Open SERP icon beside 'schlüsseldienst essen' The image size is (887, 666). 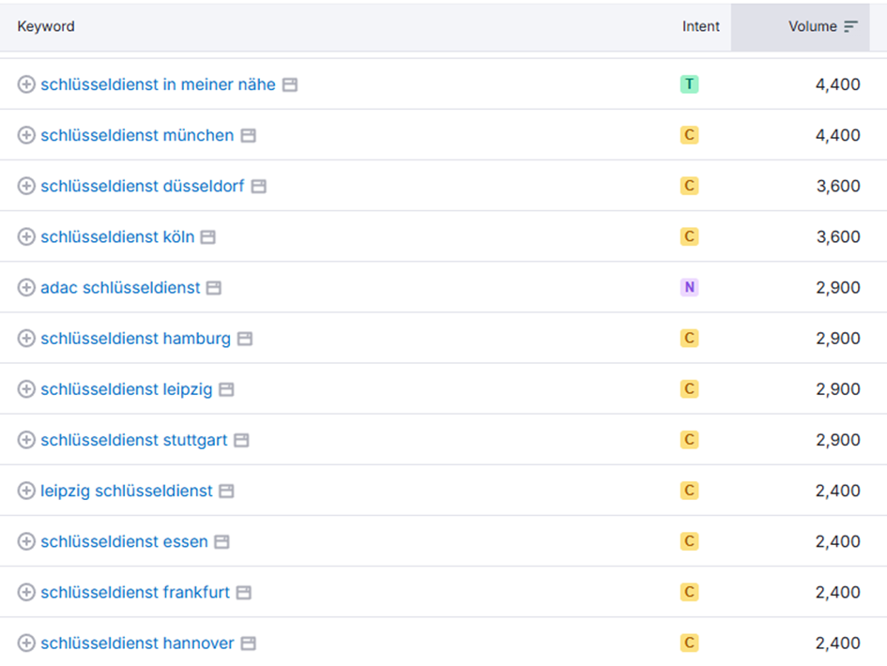pos(222,541)
